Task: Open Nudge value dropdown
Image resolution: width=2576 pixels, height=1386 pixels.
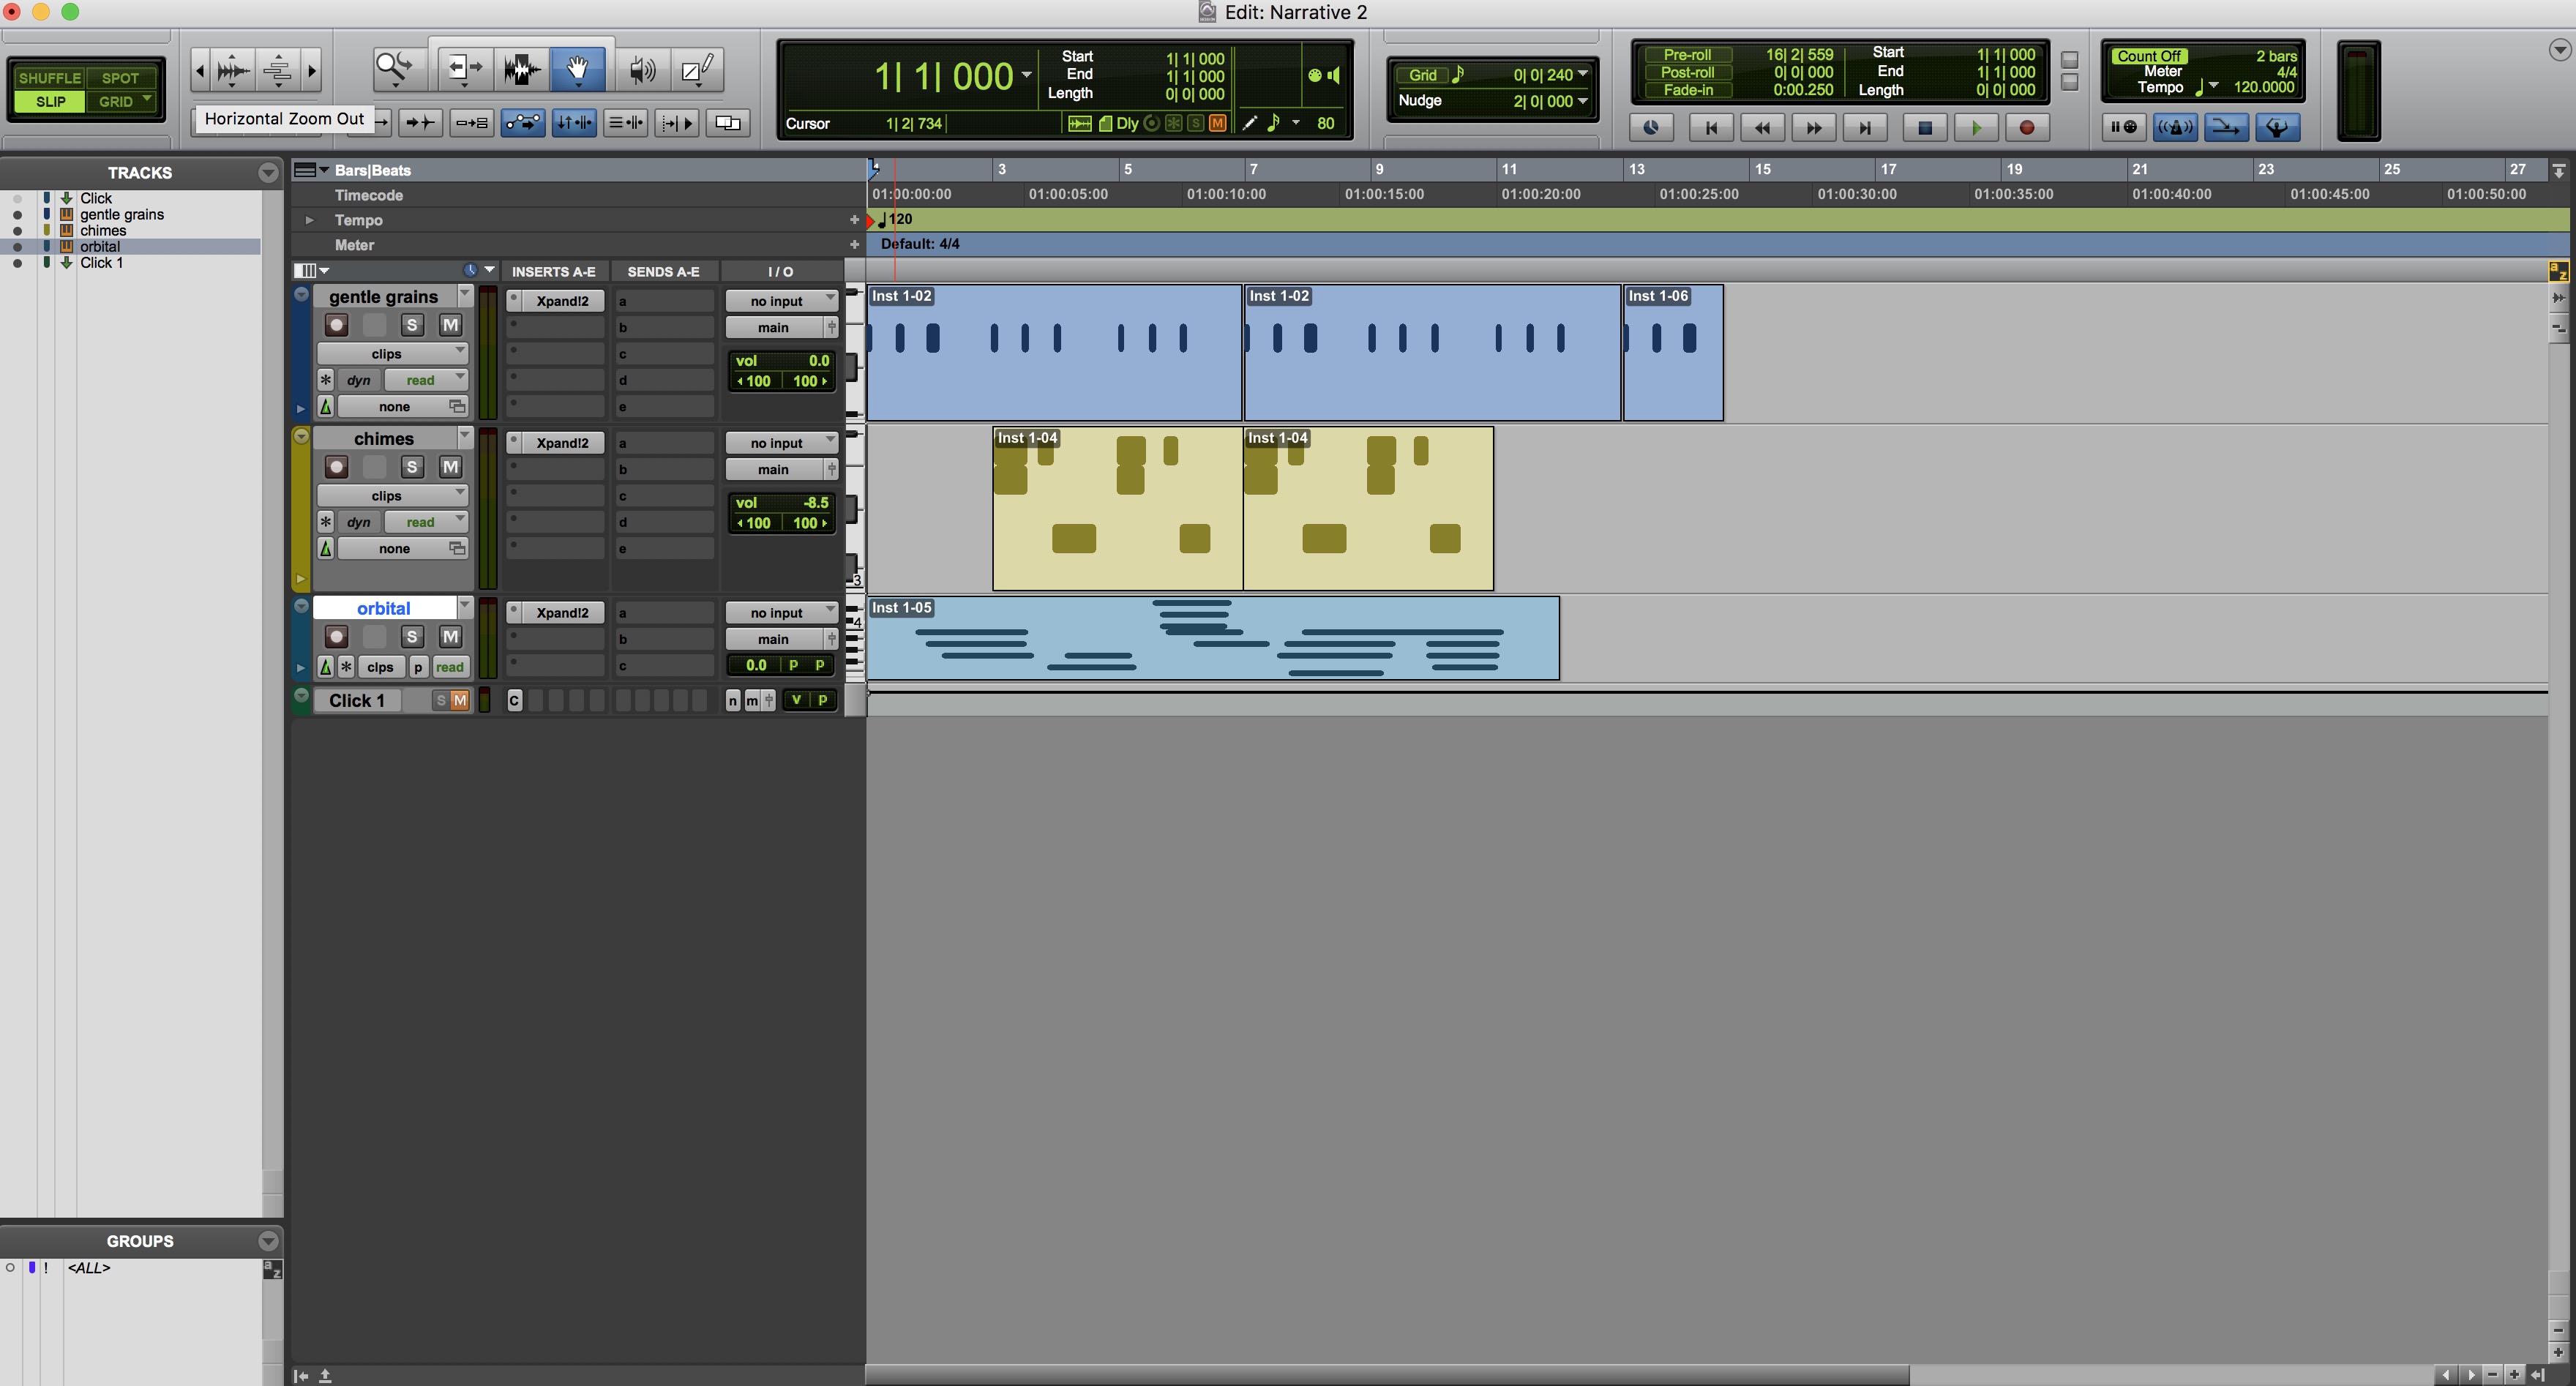Action: pyautogui.click(x=1583, y=101)
